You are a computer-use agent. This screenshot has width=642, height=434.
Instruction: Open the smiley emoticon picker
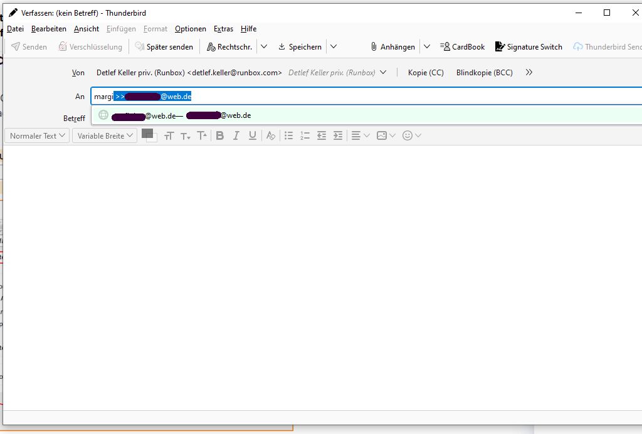411,135
